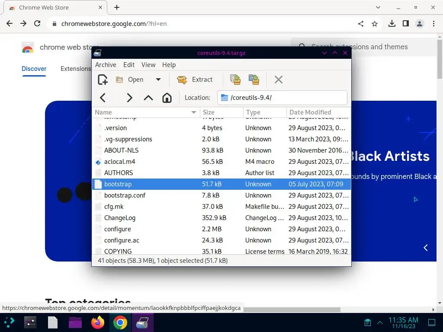Image resolution: width=443 pixels, height=332 pixels.
Task: Sort by the Size column header
Action: click(221, 112)
